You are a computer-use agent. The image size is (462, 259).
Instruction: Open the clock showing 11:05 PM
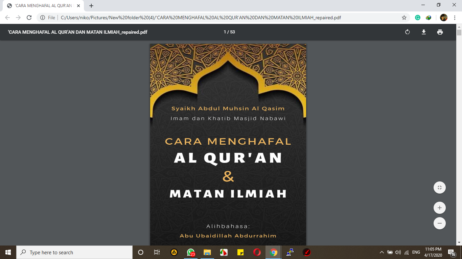pos(433,252)
